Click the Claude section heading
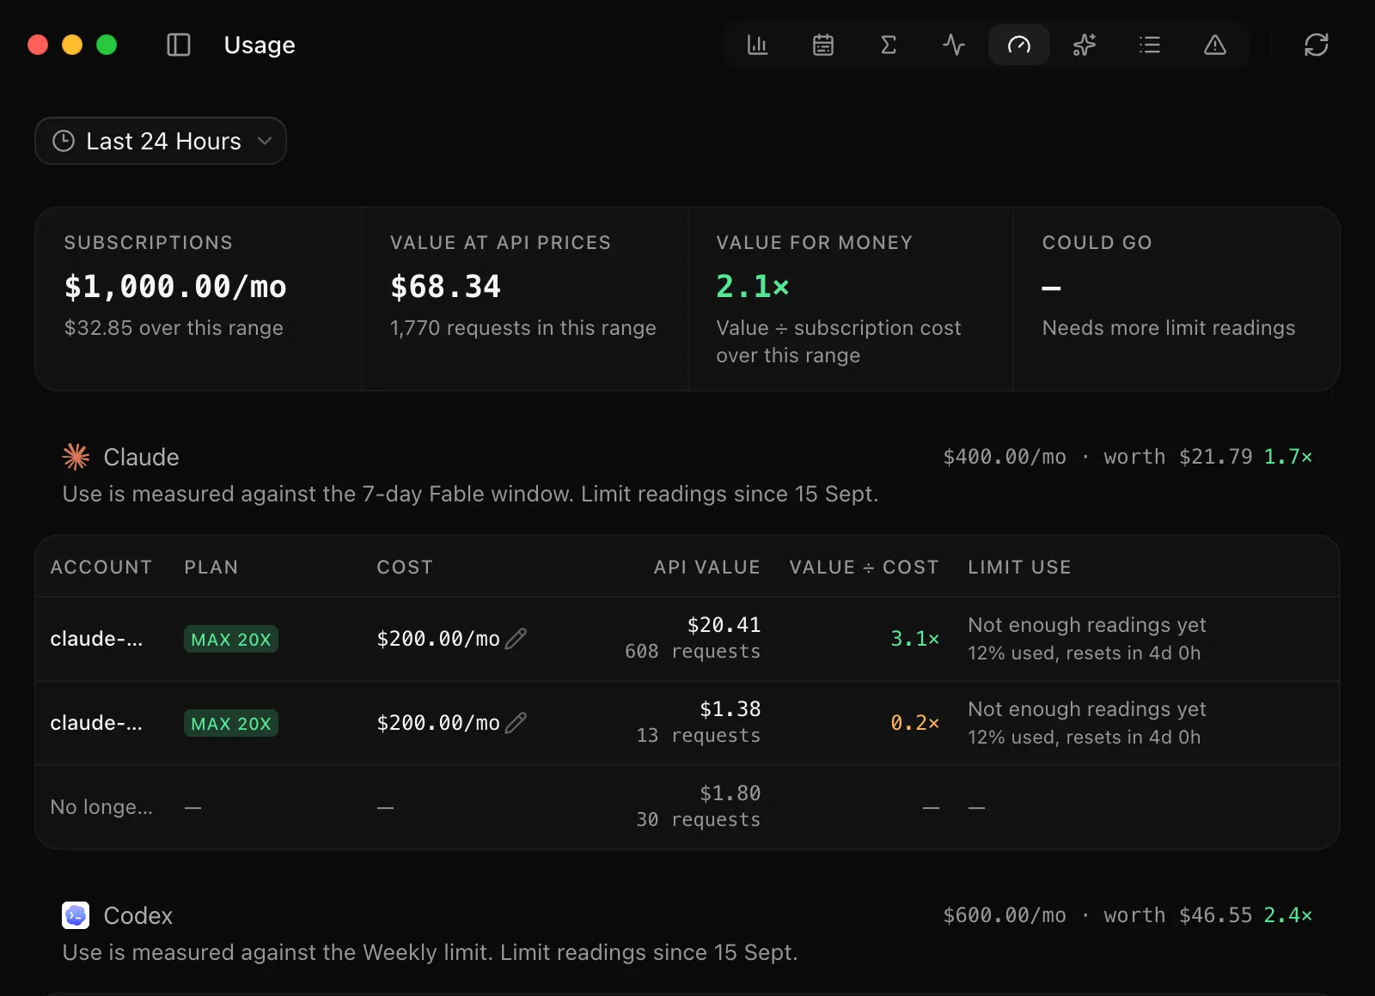The width and height of the screenshot is (1375, 996). coord(141,457)
